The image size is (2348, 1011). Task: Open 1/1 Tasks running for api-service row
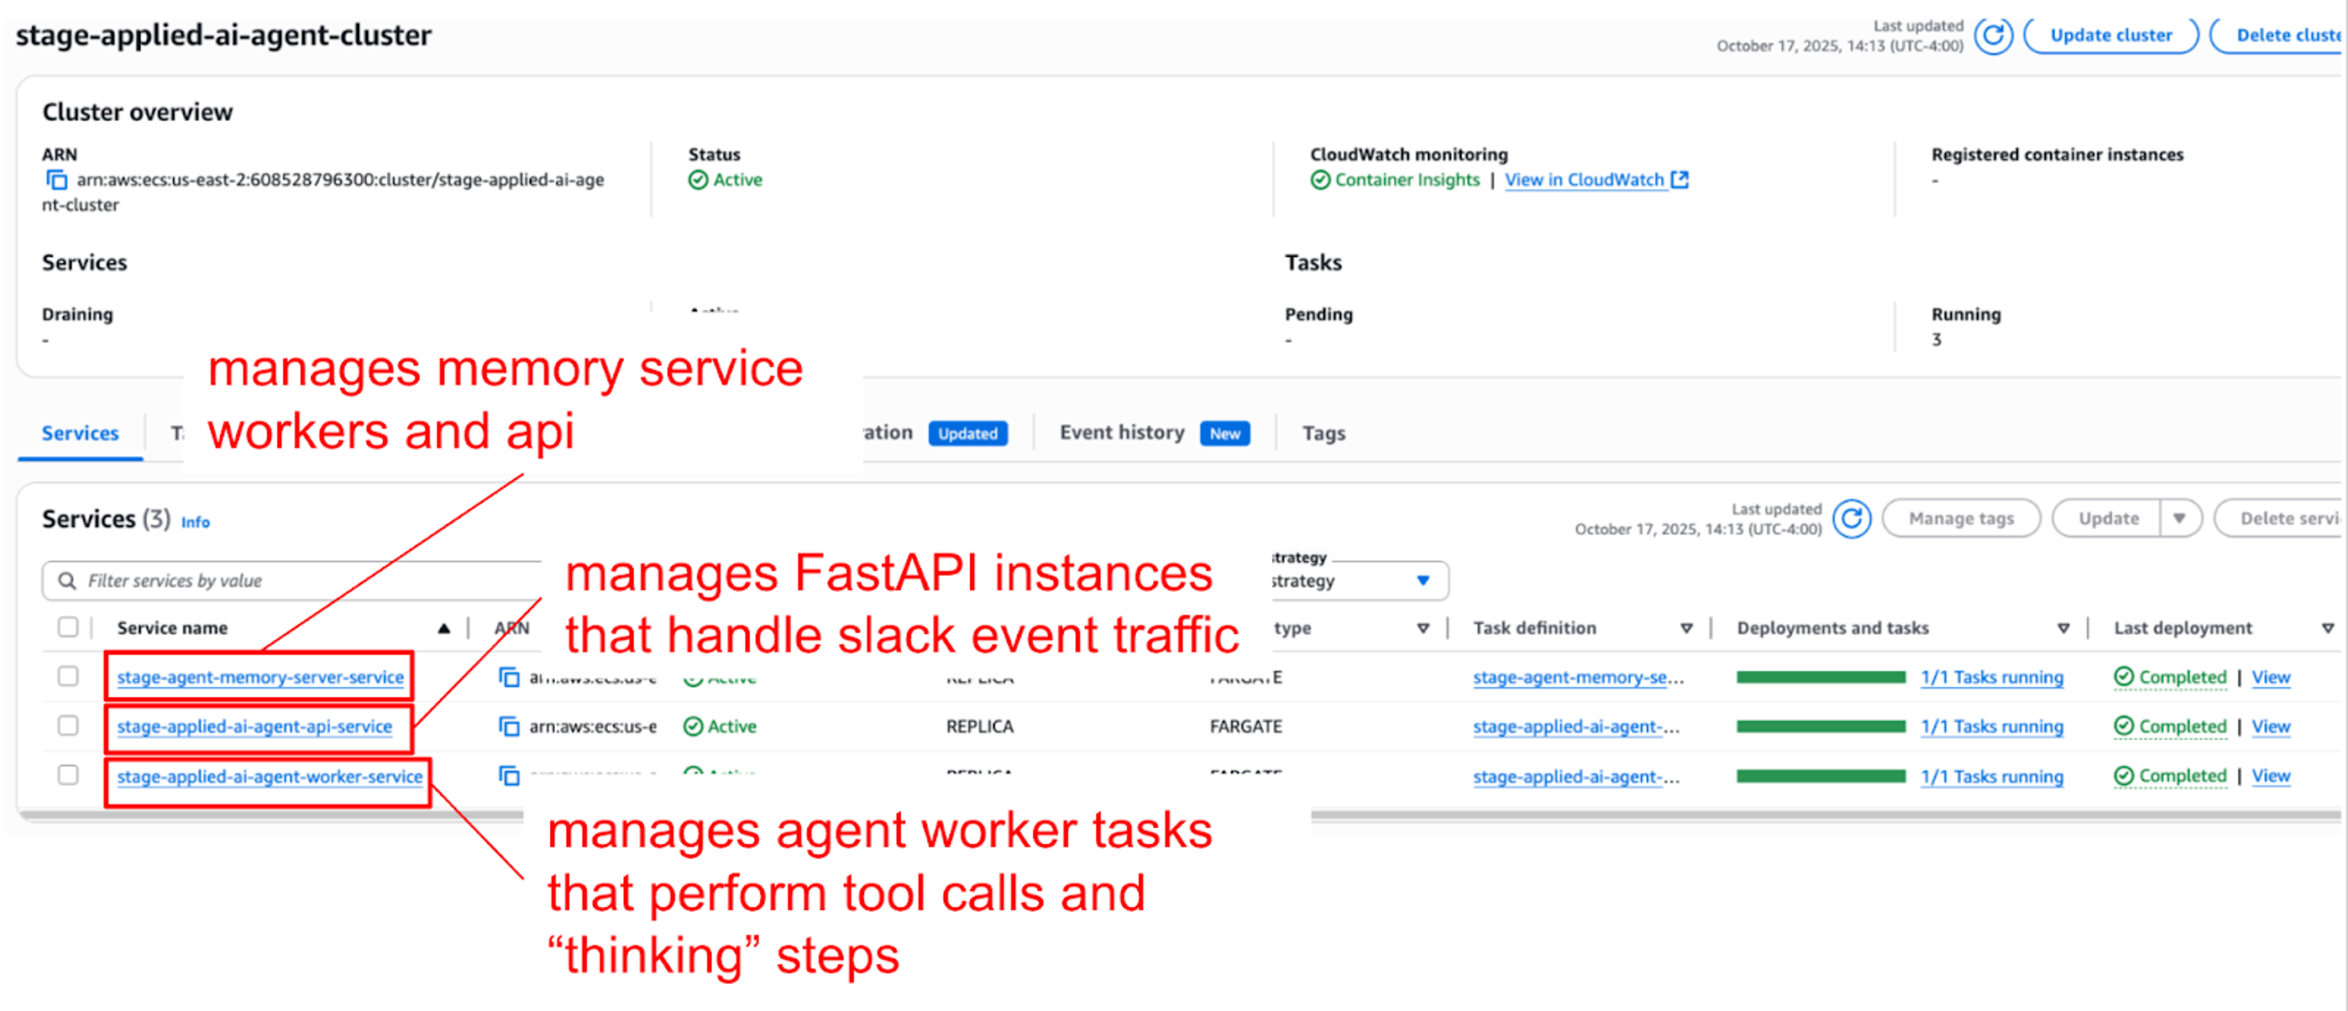pos(1992,726)
